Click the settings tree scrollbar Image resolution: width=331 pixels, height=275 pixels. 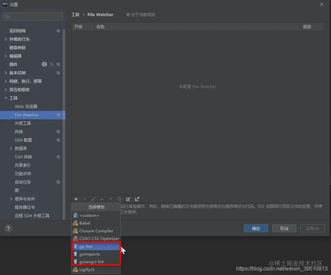tap(64, 125)
